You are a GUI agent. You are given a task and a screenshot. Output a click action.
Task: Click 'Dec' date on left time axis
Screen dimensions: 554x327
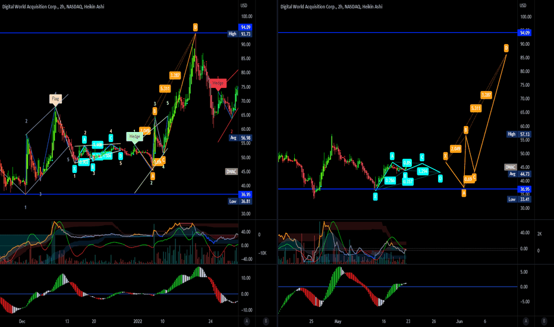pyautogui.click(x=22, y=321)
